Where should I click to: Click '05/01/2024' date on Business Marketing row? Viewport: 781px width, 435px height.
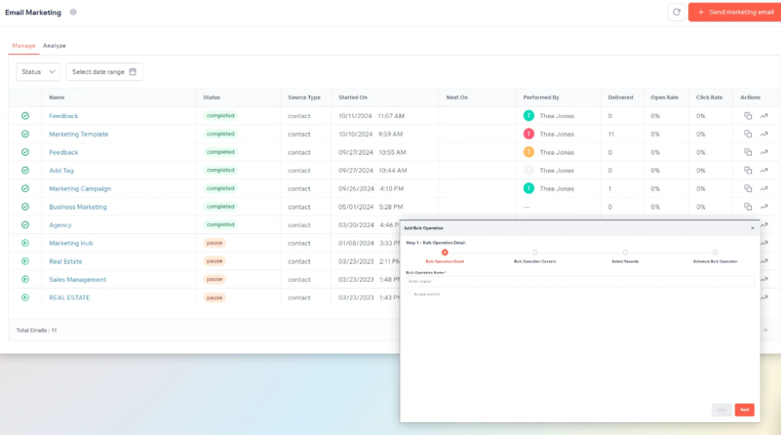pyautogui.click(x=355, y=207)
